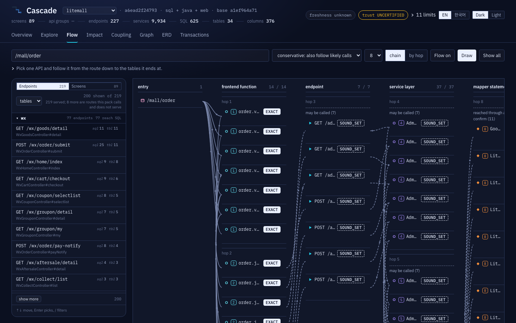Open the Transactions tab
Image resolution: width=516 pixels, height=323 pixels.
(x=195, y=35)
